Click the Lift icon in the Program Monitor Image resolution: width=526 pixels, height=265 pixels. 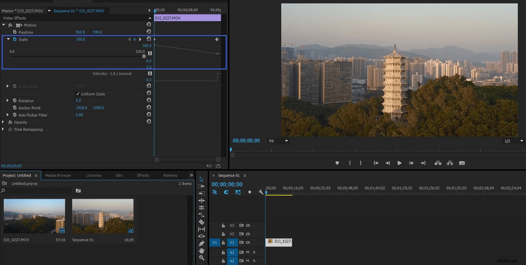click(438, 163)
